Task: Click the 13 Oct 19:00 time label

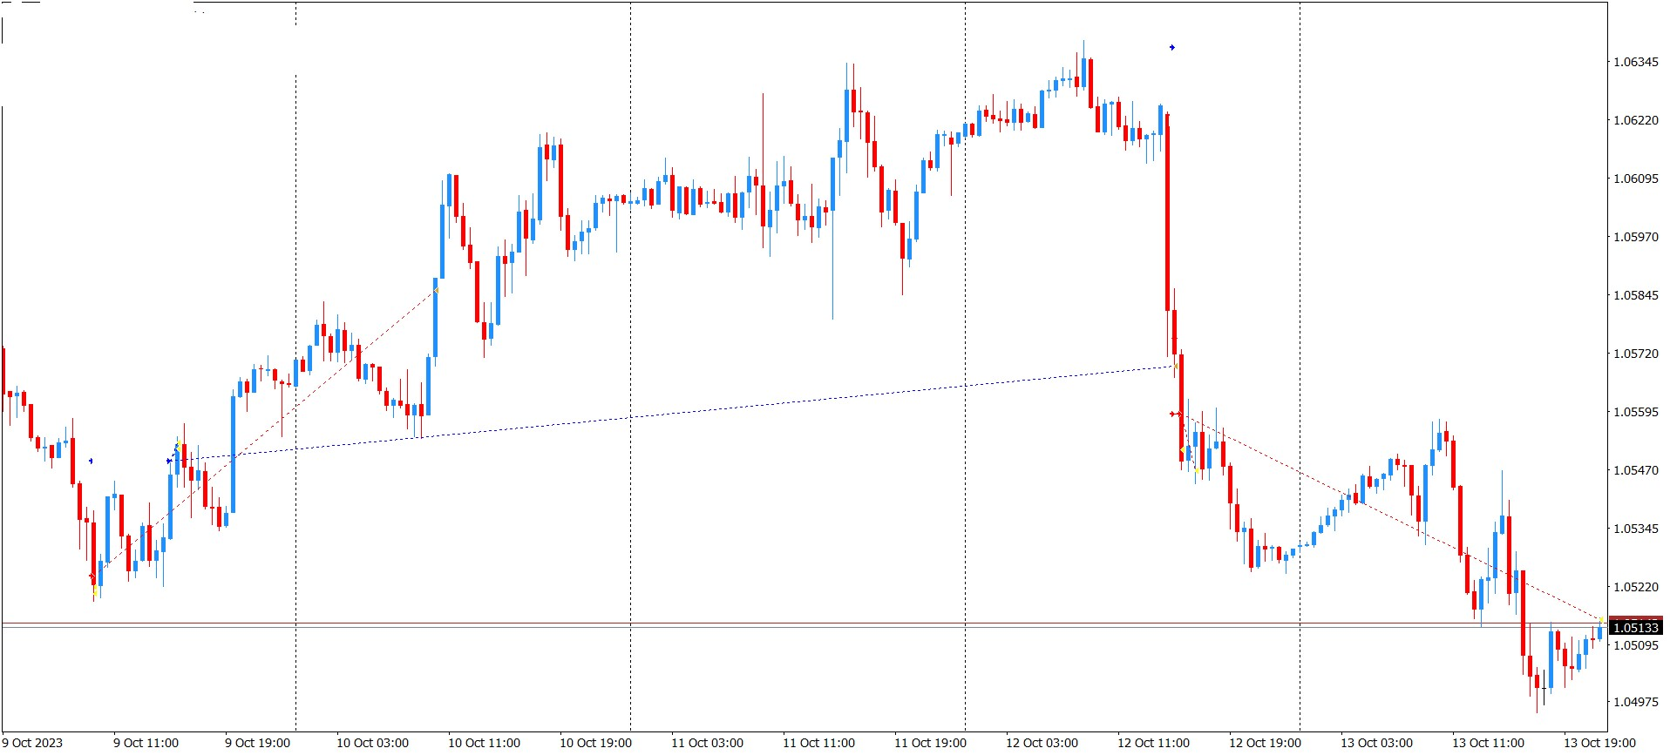Action: coord(1599,743)
